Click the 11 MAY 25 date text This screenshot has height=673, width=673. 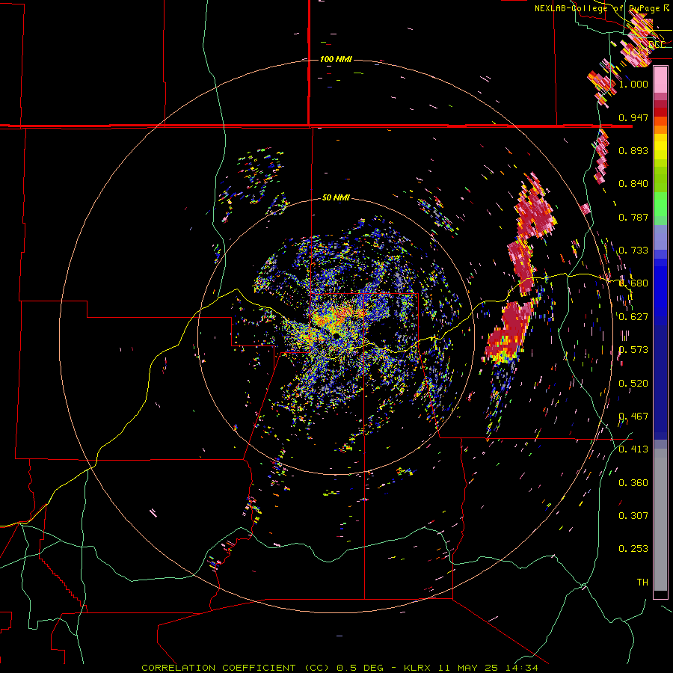pos(468,668)
